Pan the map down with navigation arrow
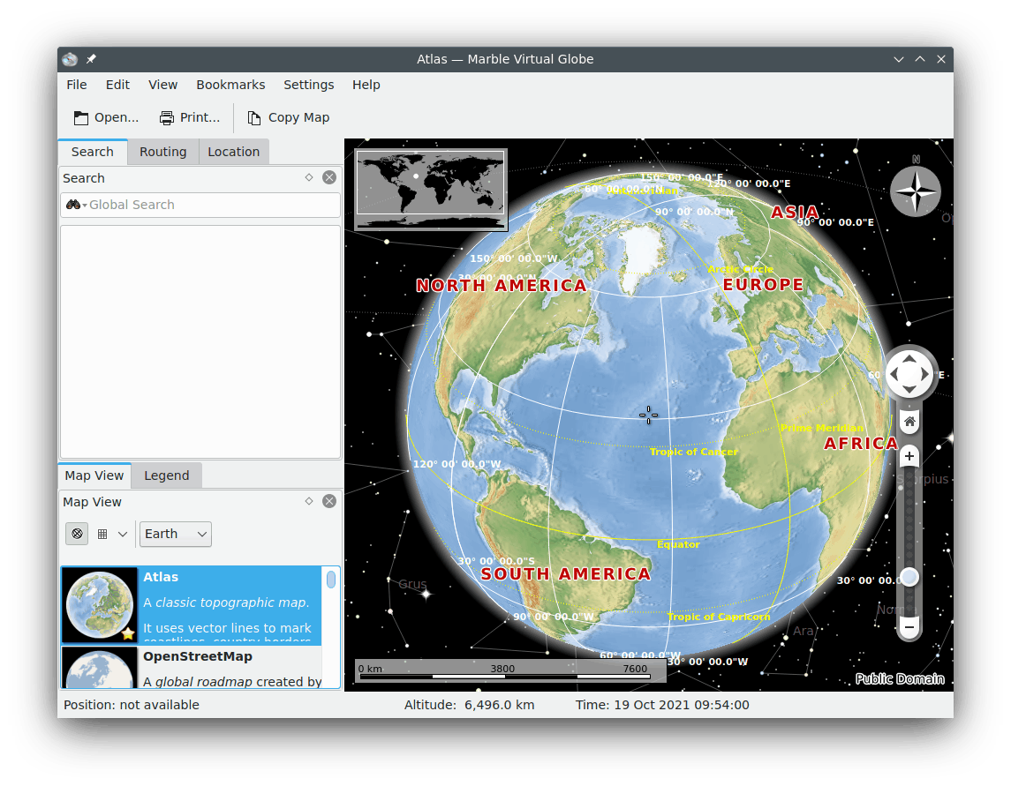Image resolution: width=1011 pixels, height=786 pixels. (x=909, y=389)
